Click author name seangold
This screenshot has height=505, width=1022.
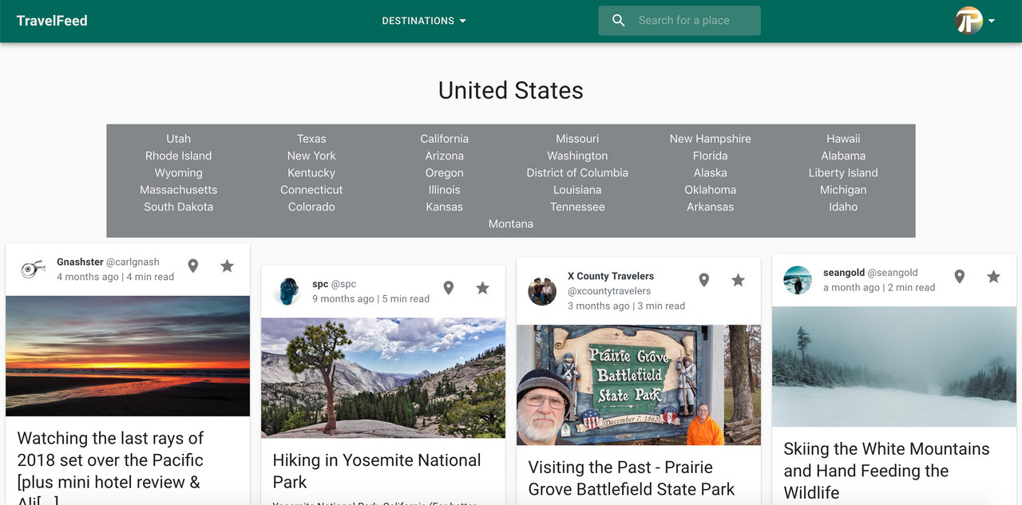(x=844, y=273)
